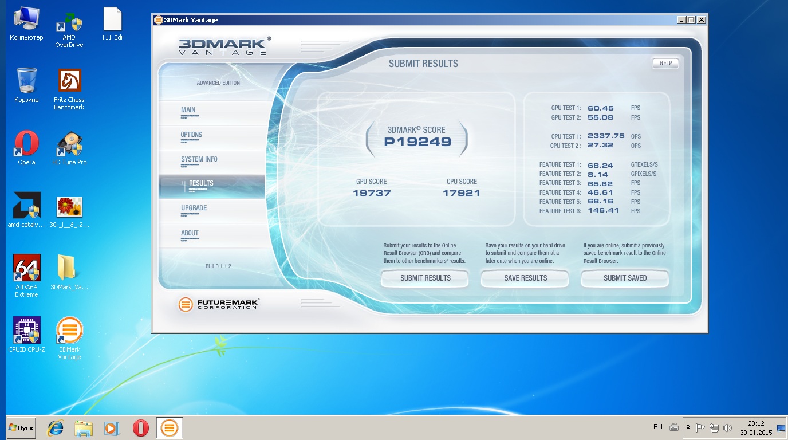Open the ABOUT section in 3DMark
The image size is (788, 440).
click(212, 235)
